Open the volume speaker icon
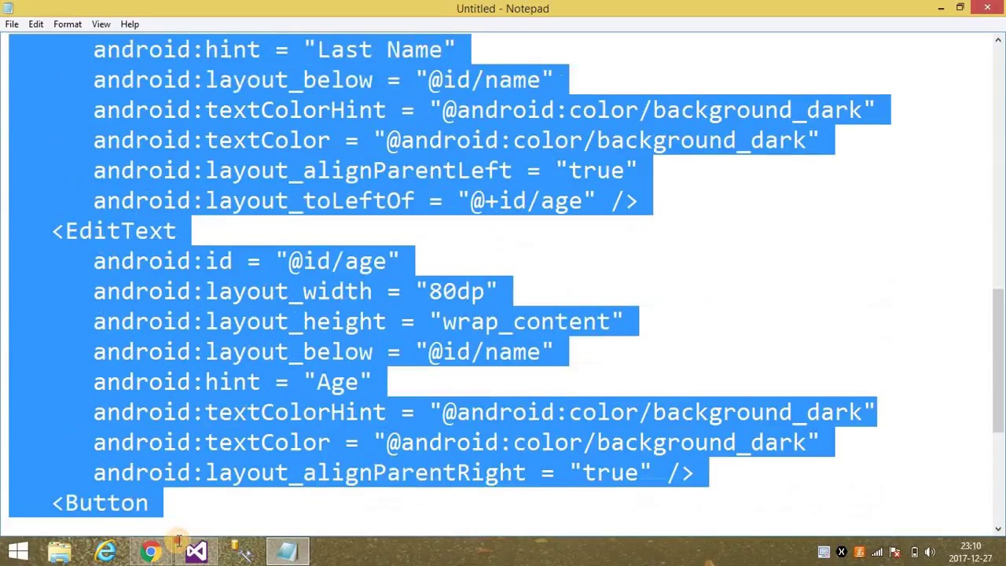This screenshot has width=1006, height=566. 930,553
